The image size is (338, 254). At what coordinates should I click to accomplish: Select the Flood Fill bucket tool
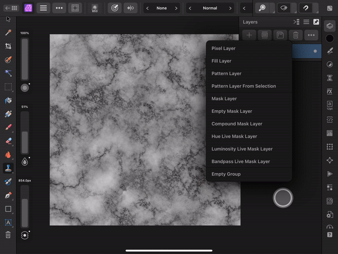point(8,100)
